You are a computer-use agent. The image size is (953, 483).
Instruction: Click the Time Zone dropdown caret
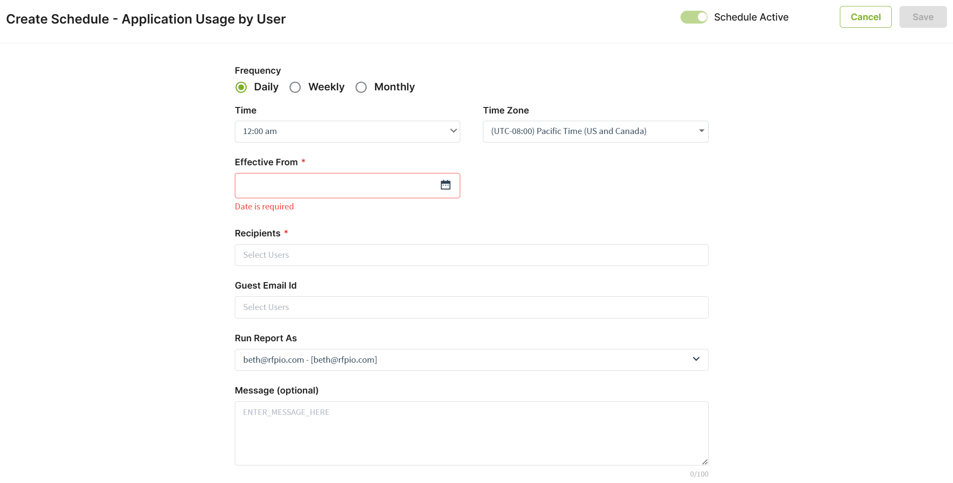[x=701, y=131]
